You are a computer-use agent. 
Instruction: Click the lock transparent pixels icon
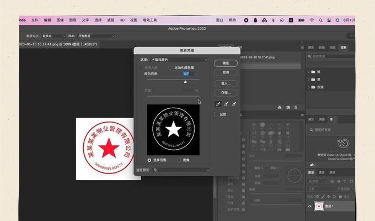click(x=317, y=197)
